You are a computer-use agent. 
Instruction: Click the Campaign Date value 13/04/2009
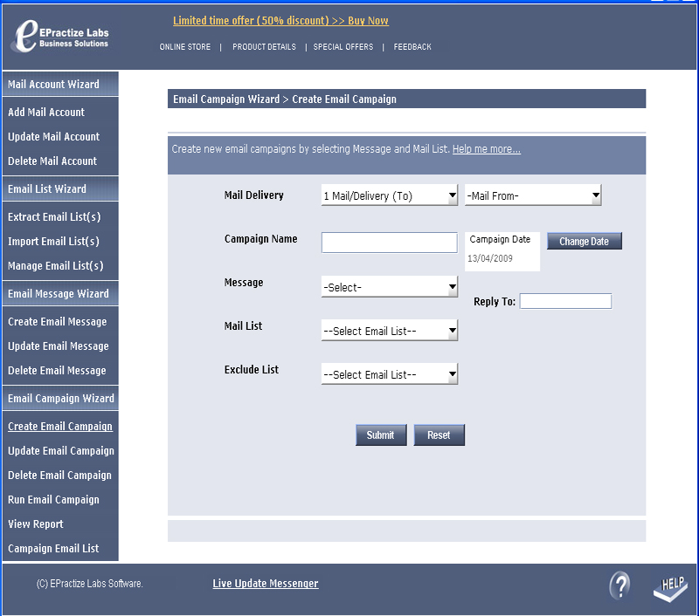[490, 258]
